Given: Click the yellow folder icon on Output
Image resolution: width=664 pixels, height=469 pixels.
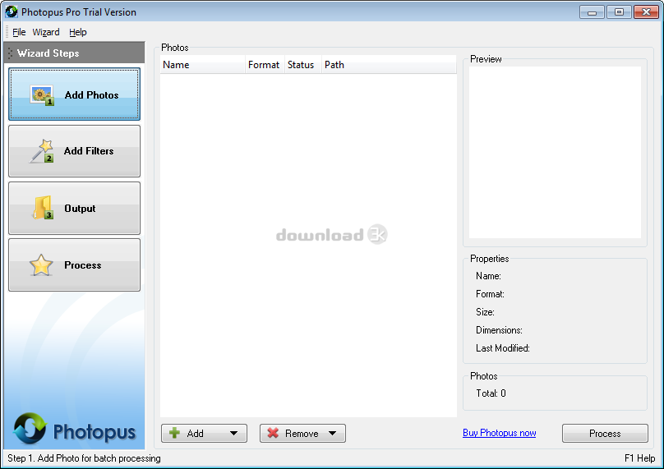Looking at the screenshot, I should 43,208.
